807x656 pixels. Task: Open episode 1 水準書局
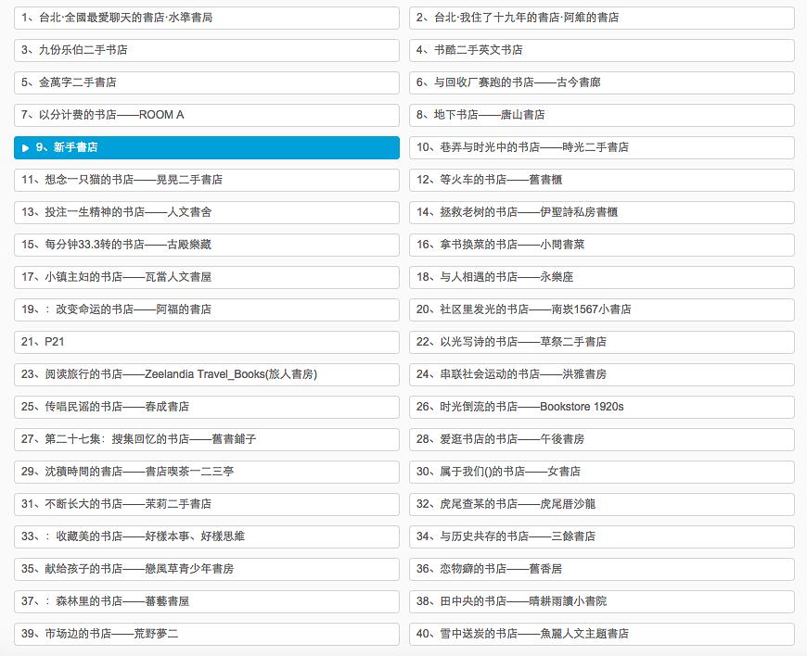tap(206, 18)
